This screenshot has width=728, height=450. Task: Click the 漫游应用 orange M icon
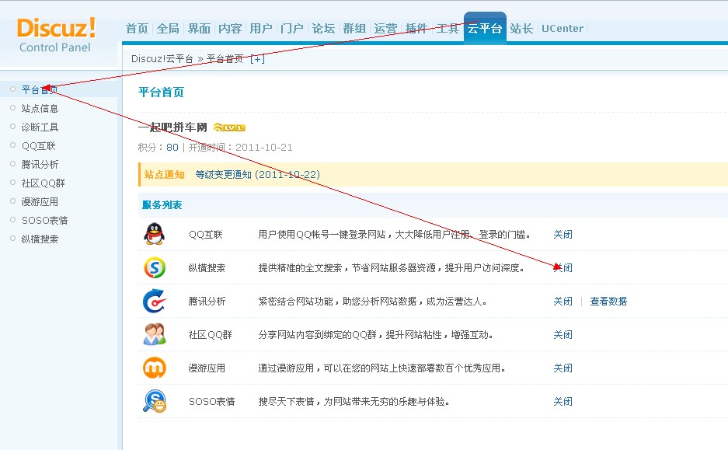pyautogui.click(x=155, y=368)
